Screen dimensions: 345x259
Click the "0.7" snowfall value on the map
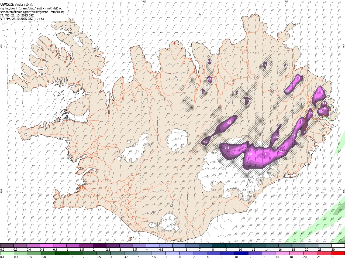click(x=292, y=86)
